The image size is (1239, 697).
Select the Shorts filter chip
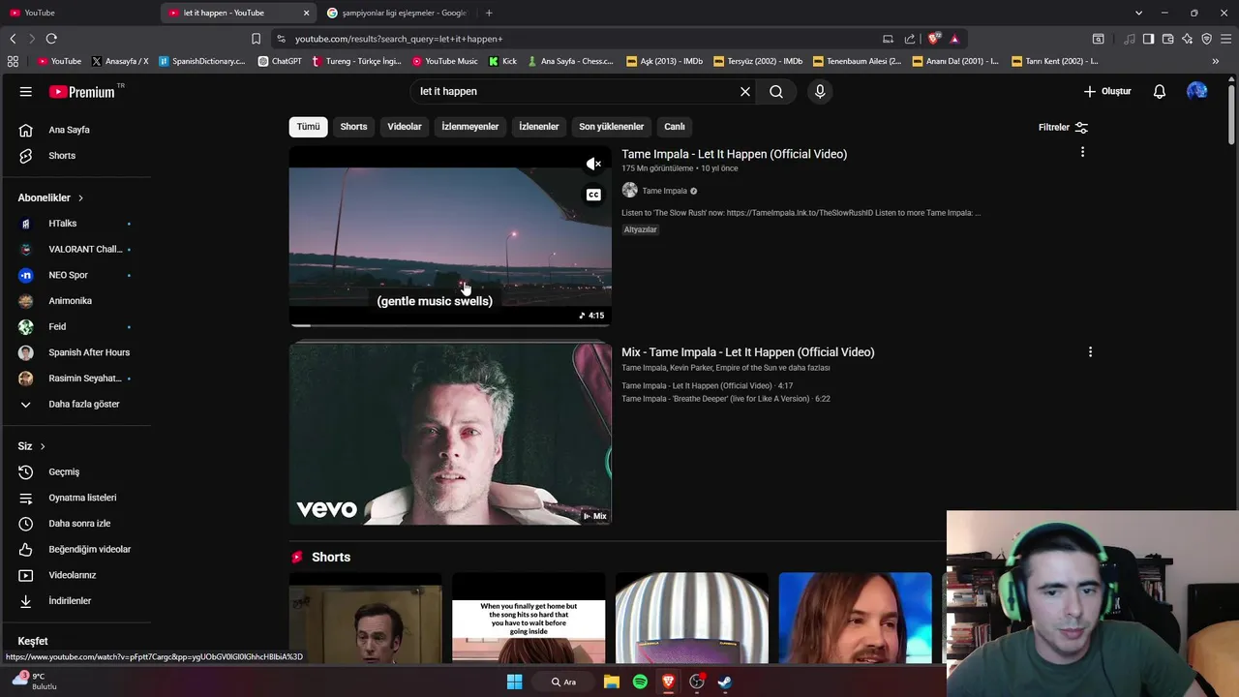[353, 127]
